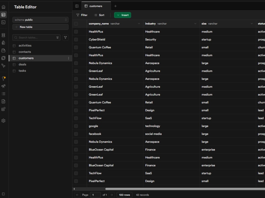Image resolution: width=265 pixels, height=198 pixels.
Task: Select the first HealthPlus row checkbox
Action: pyautogui.click(x=76, y=32)
